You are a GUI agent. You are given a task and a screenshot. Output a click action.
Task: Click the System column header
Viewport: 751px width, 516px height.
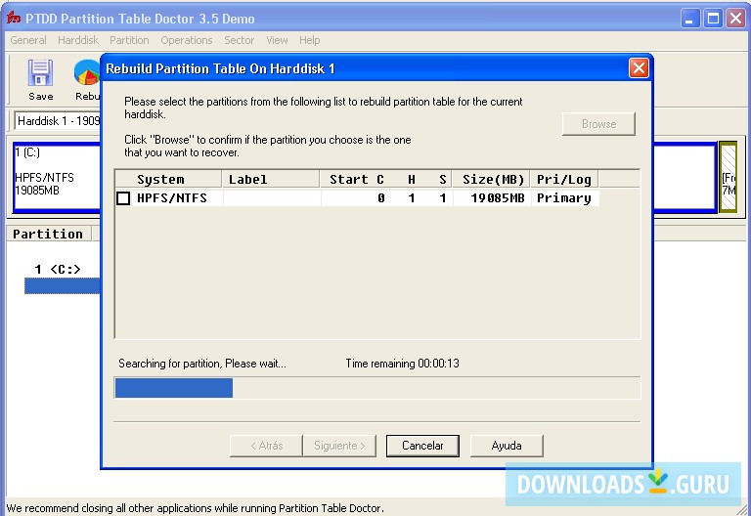(x=168, y=180)
